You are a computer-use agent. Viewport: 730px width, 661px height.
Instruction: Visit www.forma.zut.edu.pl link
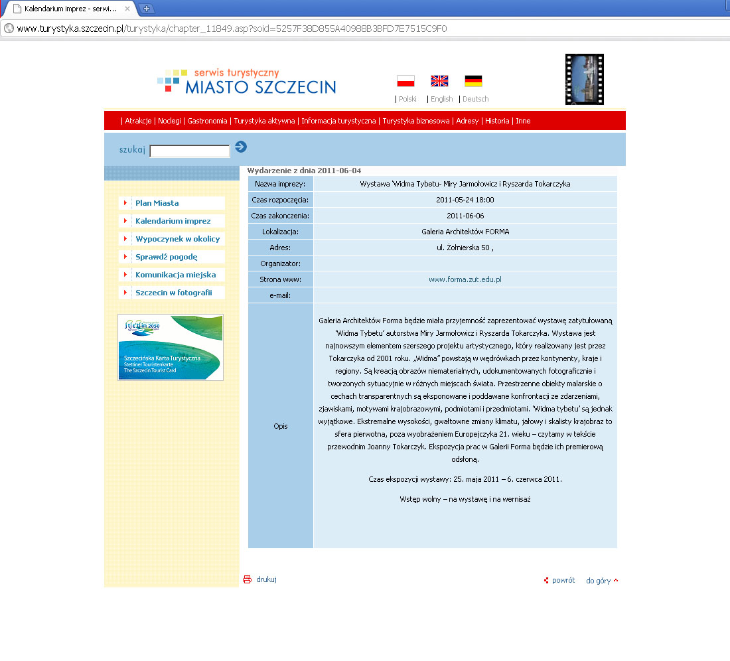[x=465, y=279]
